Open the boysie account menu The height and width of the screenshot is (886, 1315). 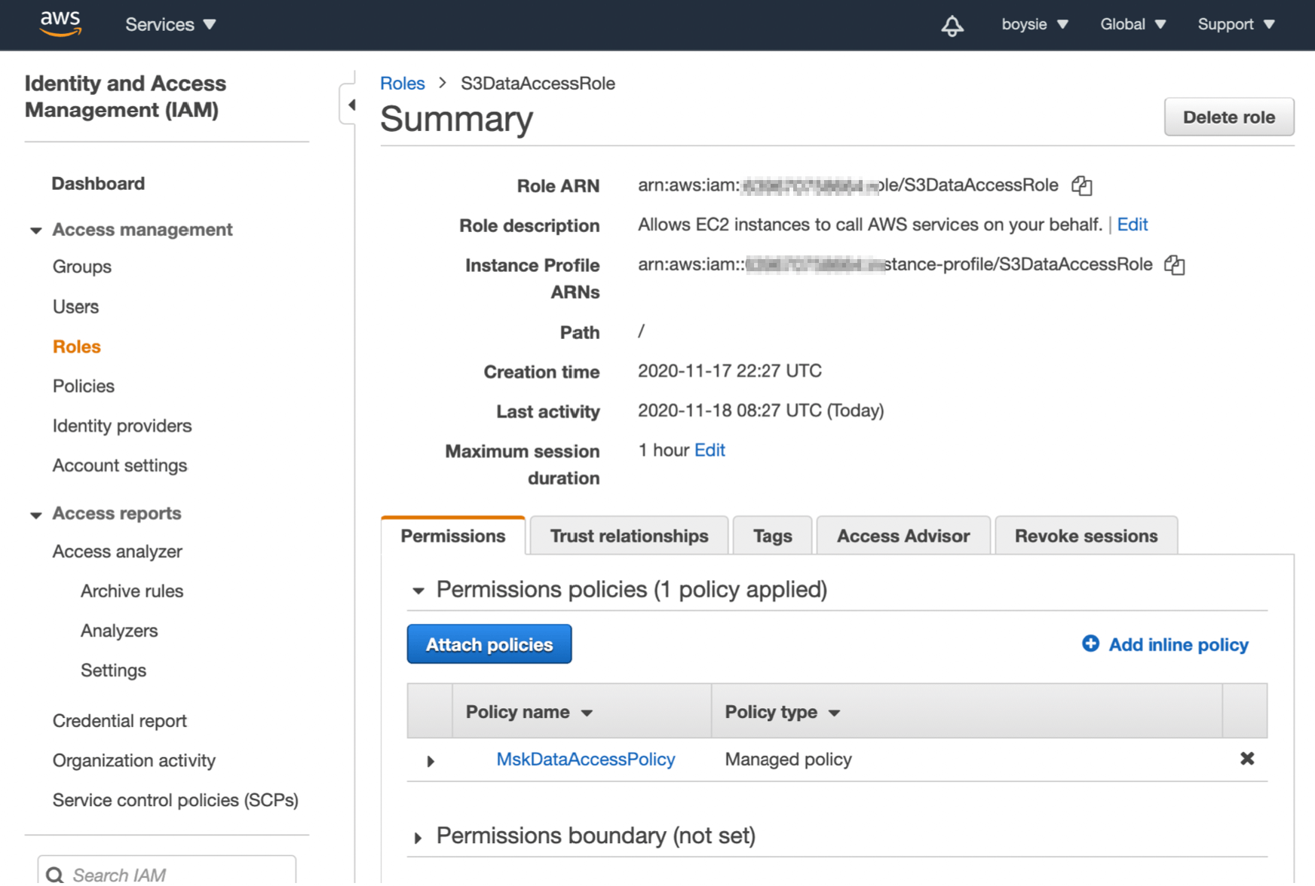tap(1035, 24)
